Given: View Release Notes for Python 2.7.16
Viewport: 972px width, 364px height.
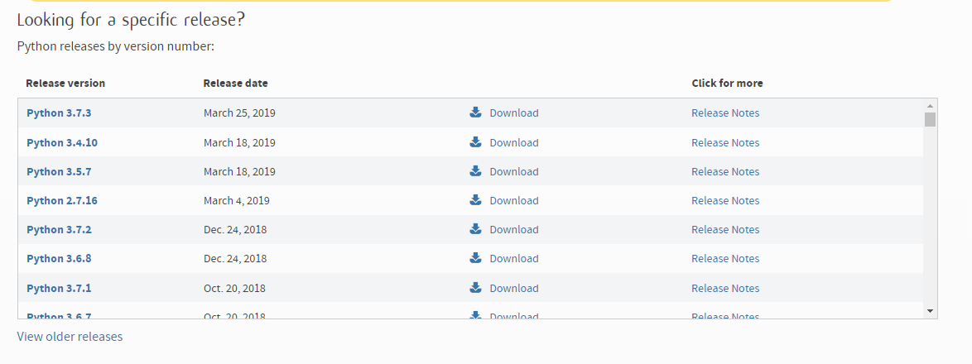Looking at the screenshot, I should click(x=725, y=201).
